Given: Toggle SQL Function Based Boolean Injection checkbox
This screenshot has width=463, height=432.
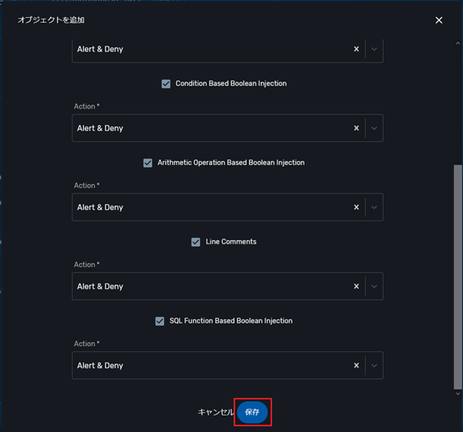Looking at the screenshot, I should click(x=160, y=321).
